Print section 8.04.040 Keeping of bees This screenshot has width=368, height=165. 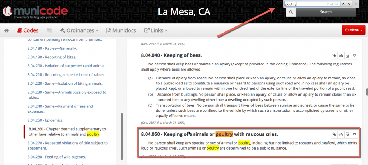click(341, 55)
